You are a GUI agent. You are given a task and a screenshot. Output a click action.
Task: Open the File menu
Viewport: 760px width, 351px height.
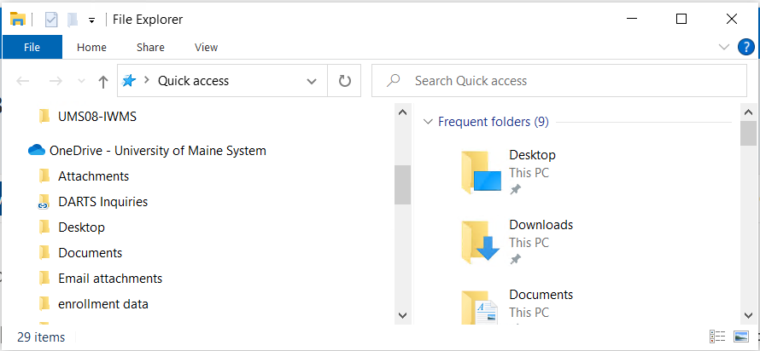tap(32, 47)
